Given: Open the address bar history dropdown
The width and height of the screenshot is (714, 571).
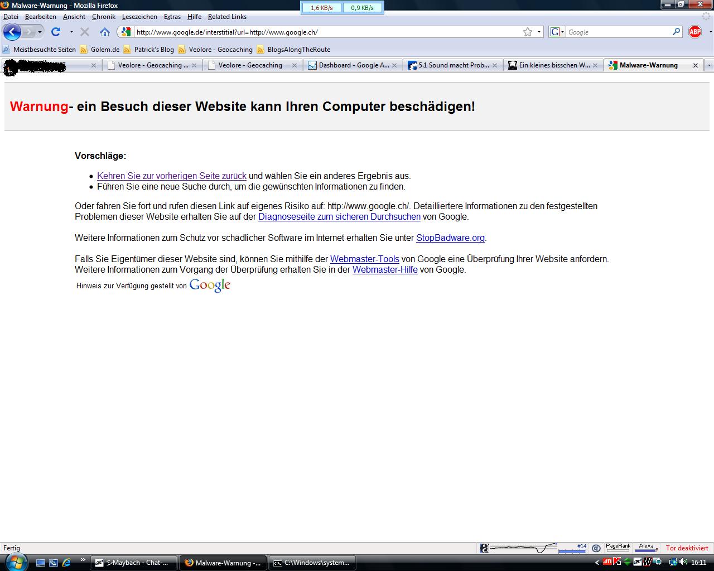Looking at the screenshot, I should (x=539, y=32).
